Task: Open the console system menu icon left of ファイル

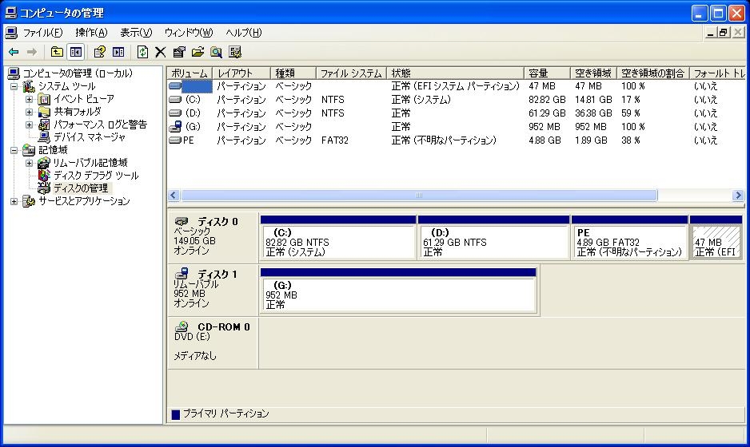Action: 11,33
